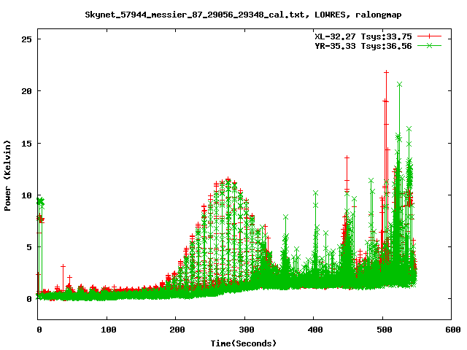Click the y-axis tick label 20
Viewport: 467px width, 350px height.
pos(26,91)
